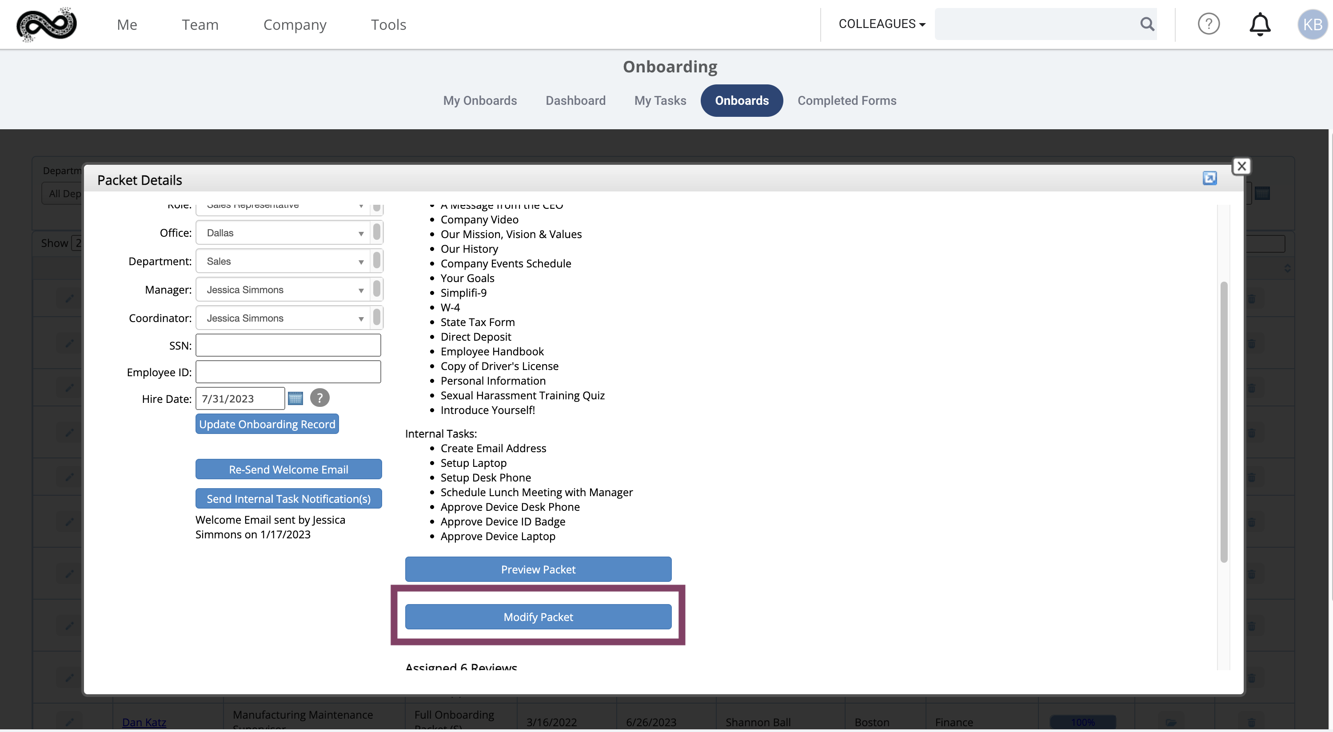Click Update Onboarding Record button
This screenshot has width=1333, height=732.
[x=267, y=424]
